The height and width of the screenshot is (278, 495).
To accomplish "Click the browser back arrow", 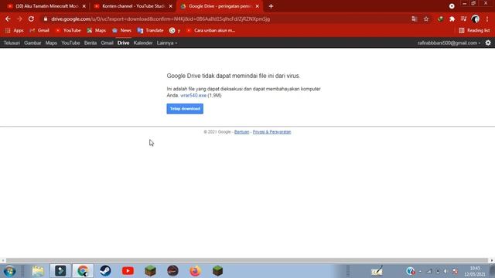I will tap(8, 19).
